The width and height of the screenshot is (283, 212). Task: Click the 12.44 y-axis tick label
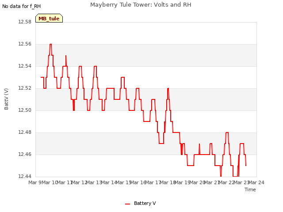25,176
